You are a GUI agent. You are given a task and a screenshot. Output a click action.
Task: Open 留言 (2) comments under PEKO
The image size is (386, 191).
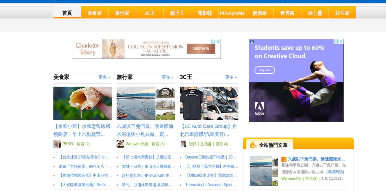coord(83,144)
